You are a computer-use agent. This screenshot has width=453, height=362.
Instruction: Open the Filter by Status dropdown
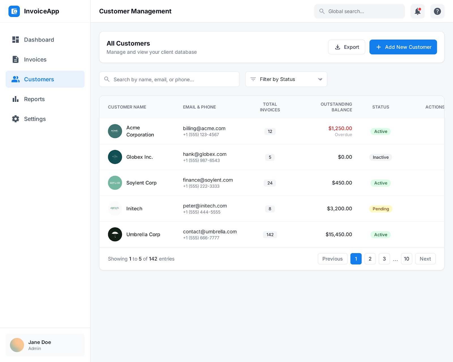click(x=286, y=79)
